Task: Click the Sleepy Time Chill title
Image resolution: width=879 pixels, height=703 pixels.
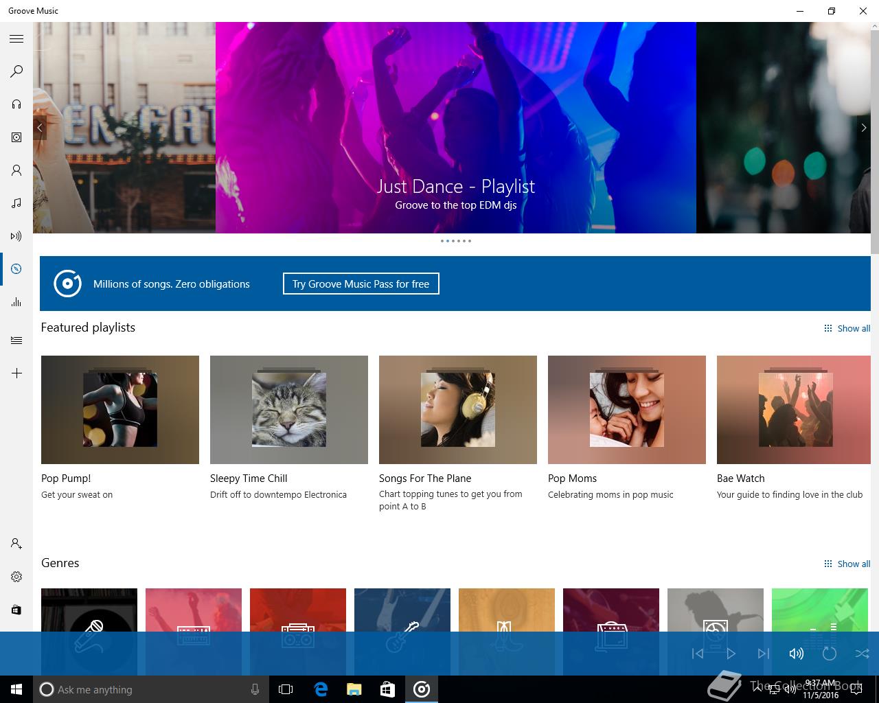Action: 249,479
